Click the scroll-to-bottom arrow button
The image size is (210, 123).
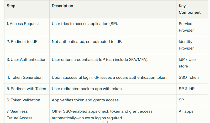(108, 121)
